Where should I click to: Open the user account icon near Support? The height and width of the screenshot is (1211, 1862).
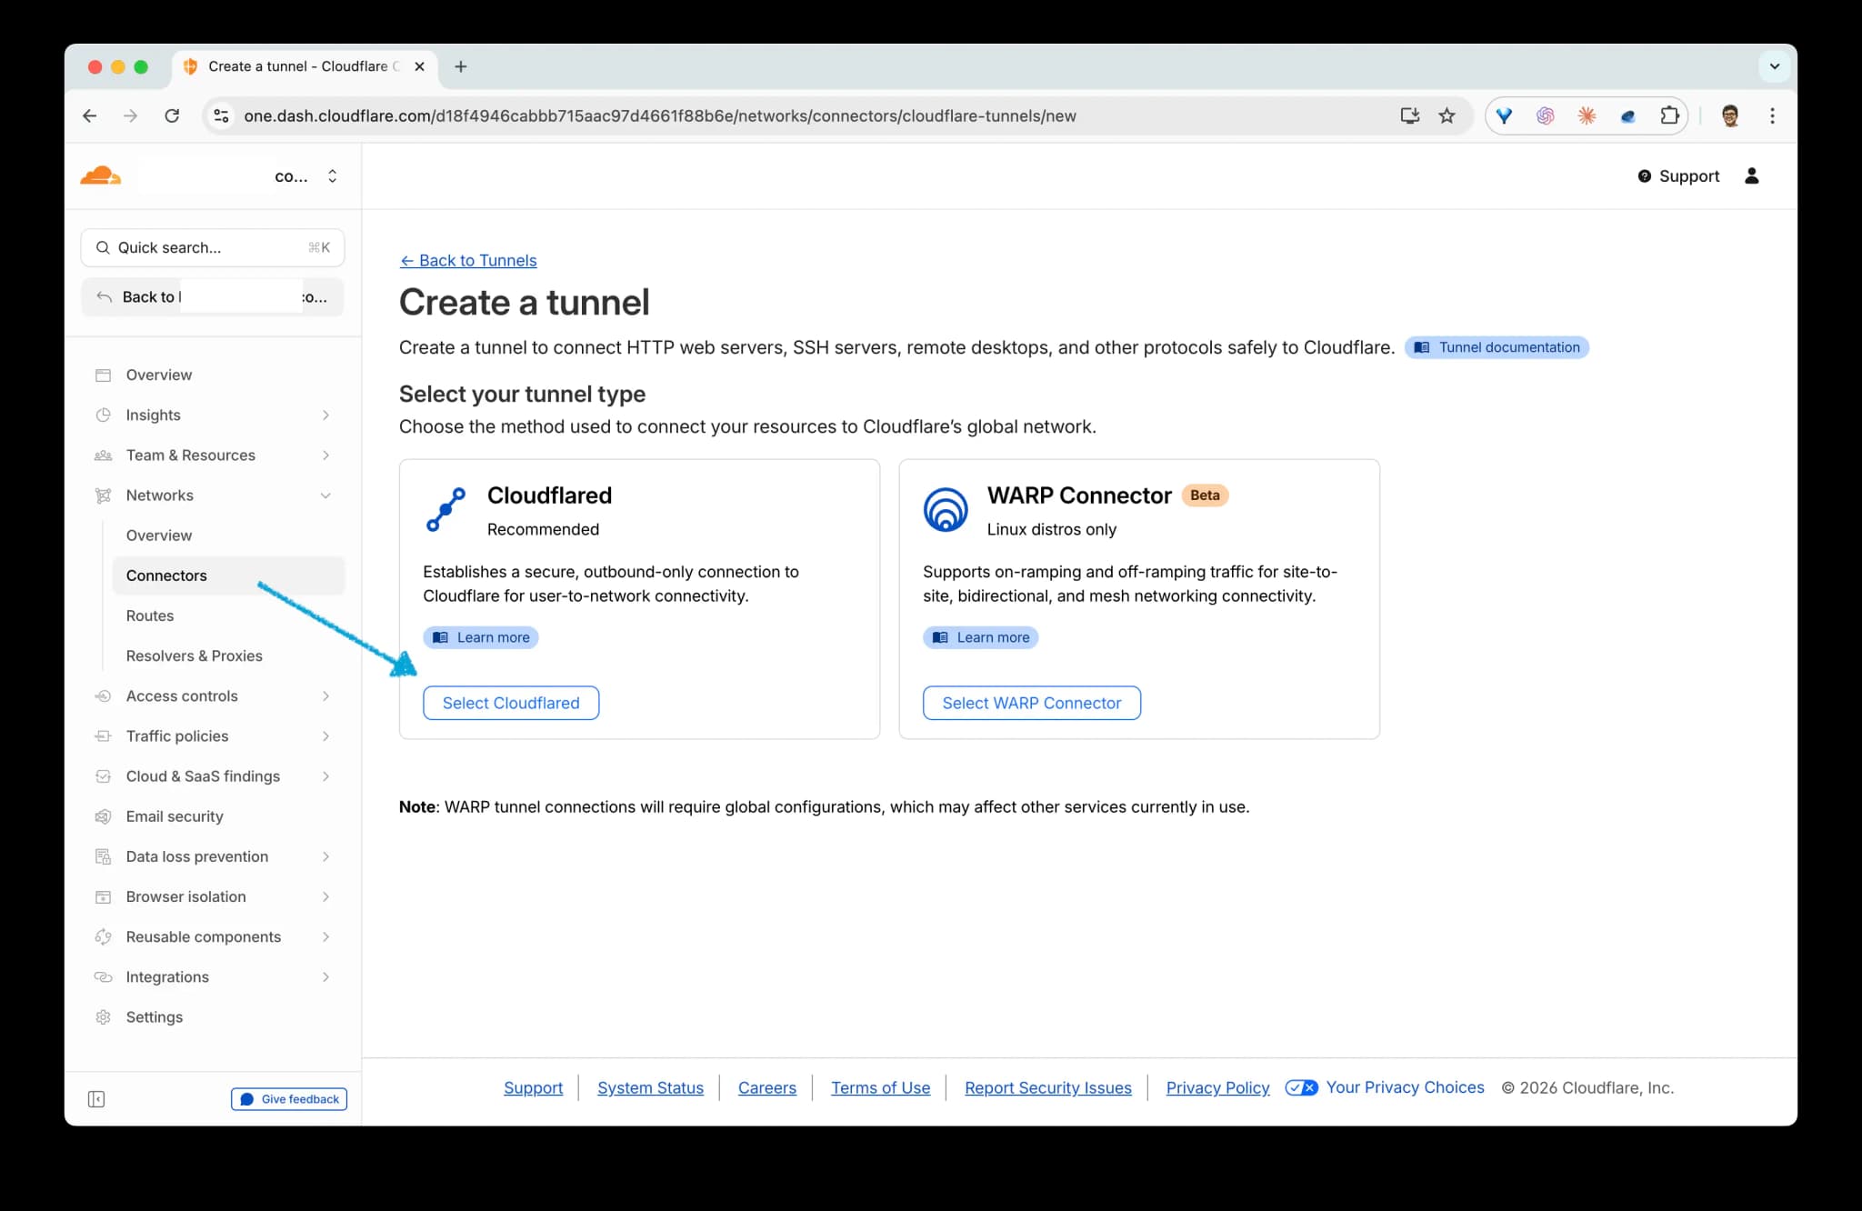tap(1751, 175)
